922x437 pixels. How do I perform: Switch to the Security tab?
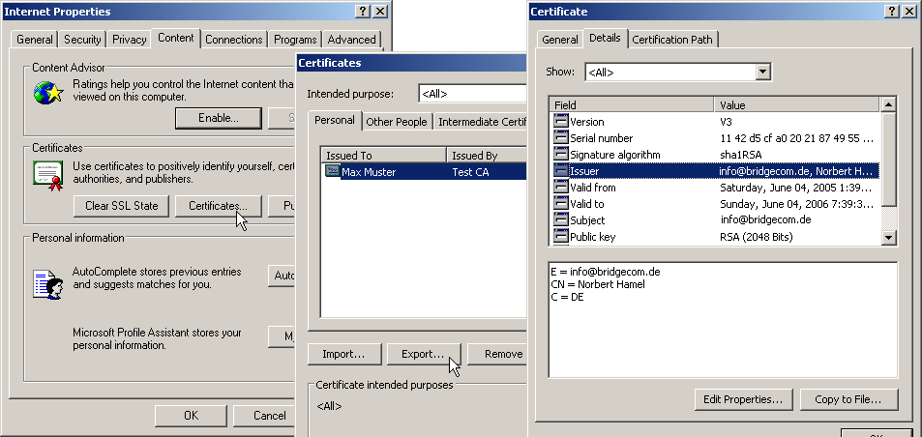pyautogui.click(x=82, y=40)
